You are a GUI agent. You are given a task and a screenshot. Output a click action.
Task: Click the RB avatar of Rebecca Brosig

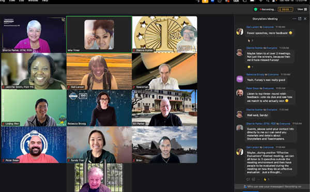[240, 79]
